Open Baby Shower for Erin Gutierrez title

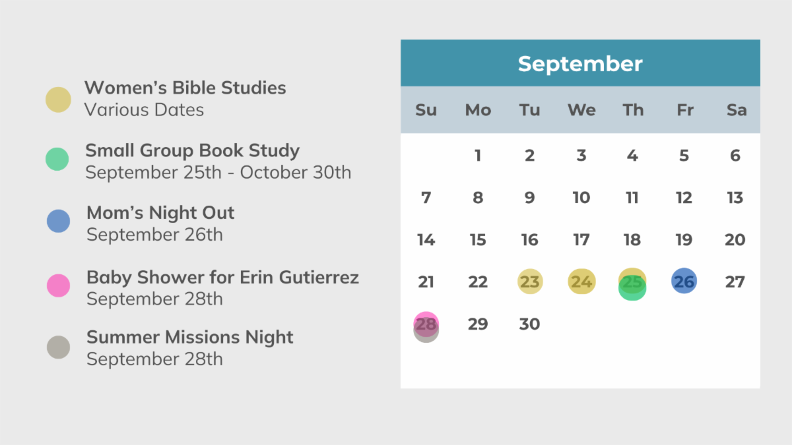(222, 277)
